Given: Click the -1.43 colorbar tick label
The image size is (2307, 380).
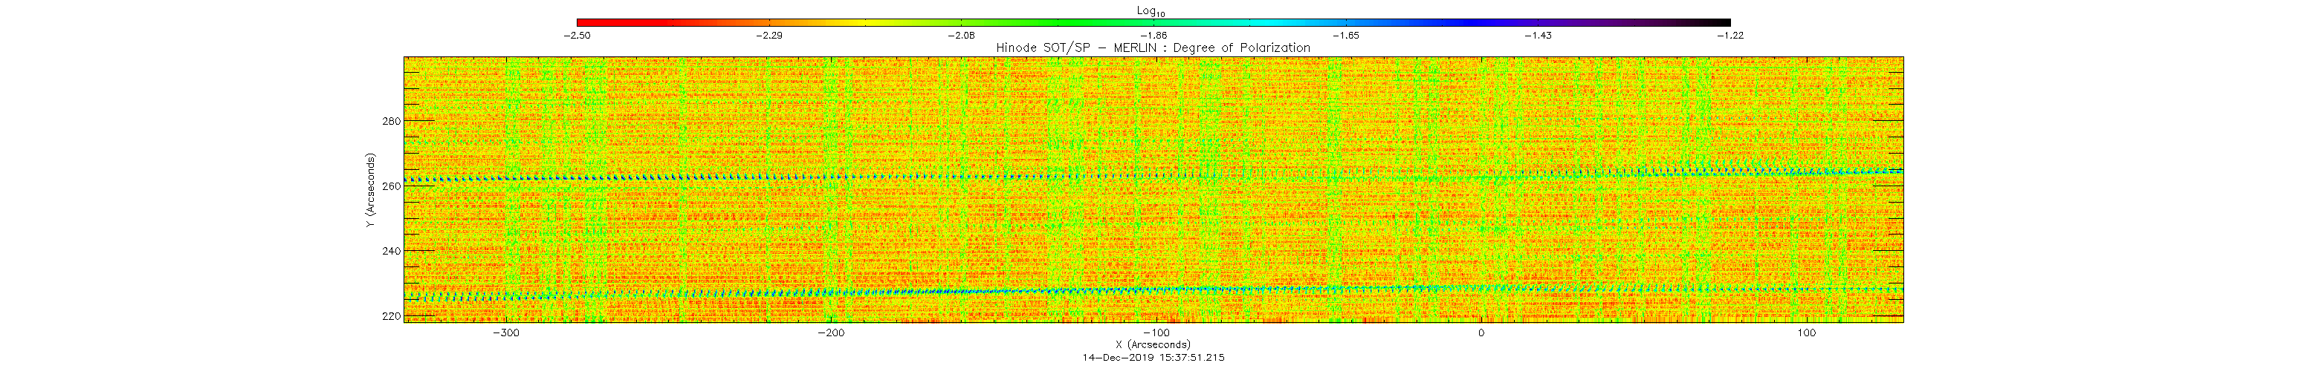Looking at the screenshot, I should (x=1538, y=36).
